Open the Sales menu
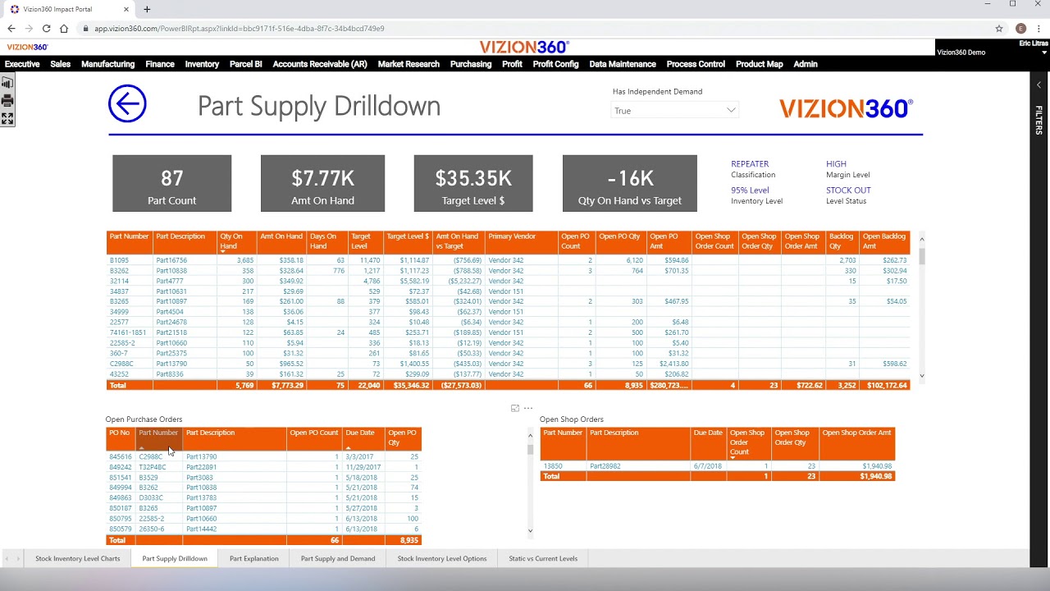Screen dimensions: 1050x591 [x=60, y=64]
